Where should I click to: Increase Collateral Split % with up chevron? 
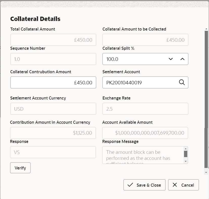(x=182, y=59)
